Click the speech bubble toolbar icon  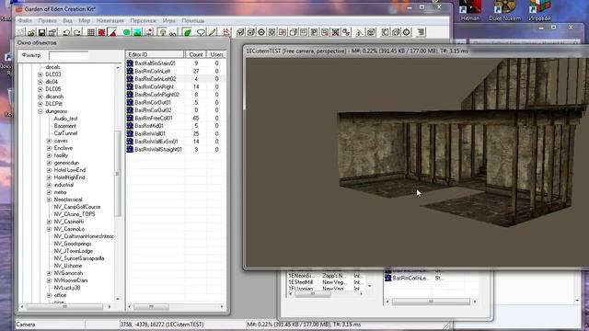[x=201, y=32]
